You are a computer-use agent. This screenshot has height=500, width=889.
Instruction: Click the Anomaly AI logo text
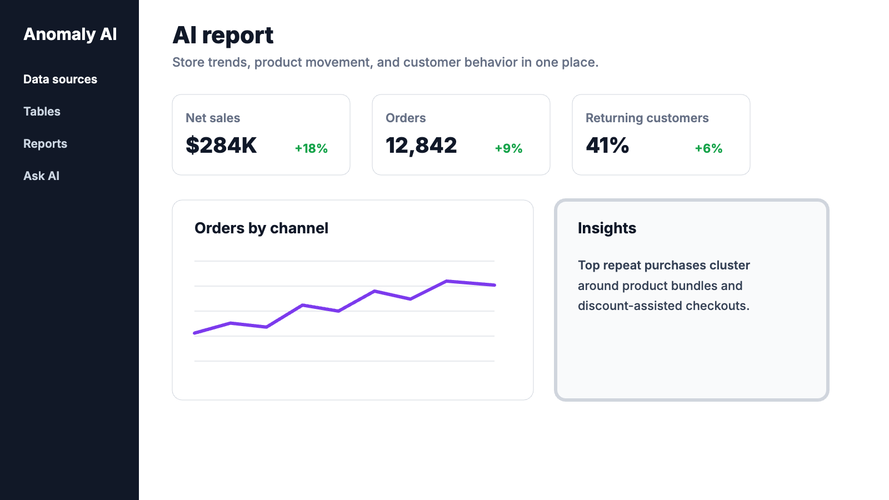[x=70, y=34]
